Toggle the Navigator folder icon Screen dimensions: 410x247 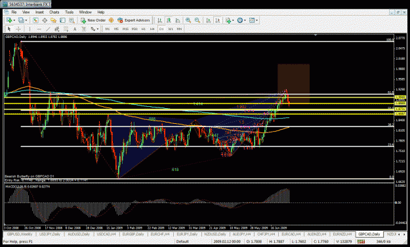click(x=53, y=20)
